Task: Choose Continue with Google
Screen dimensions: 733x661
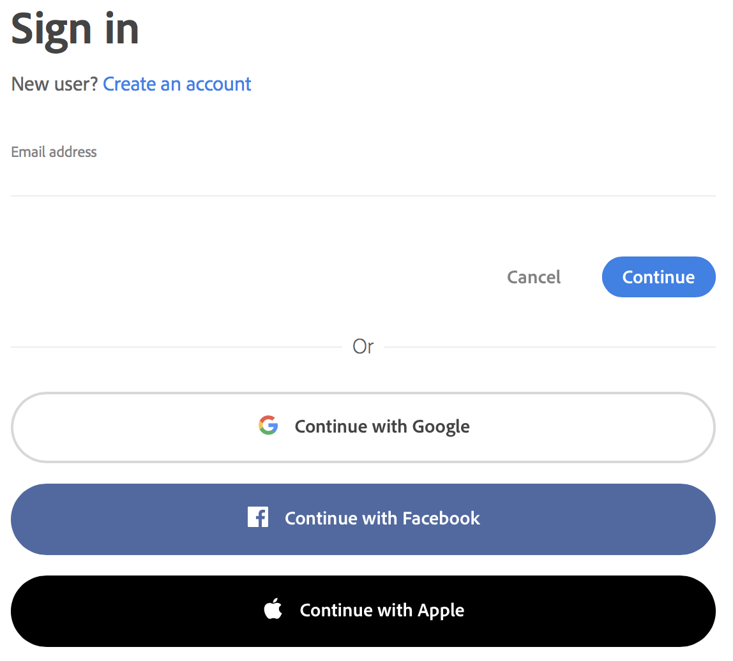Action: pyautogui.click(x=363, y=427)
